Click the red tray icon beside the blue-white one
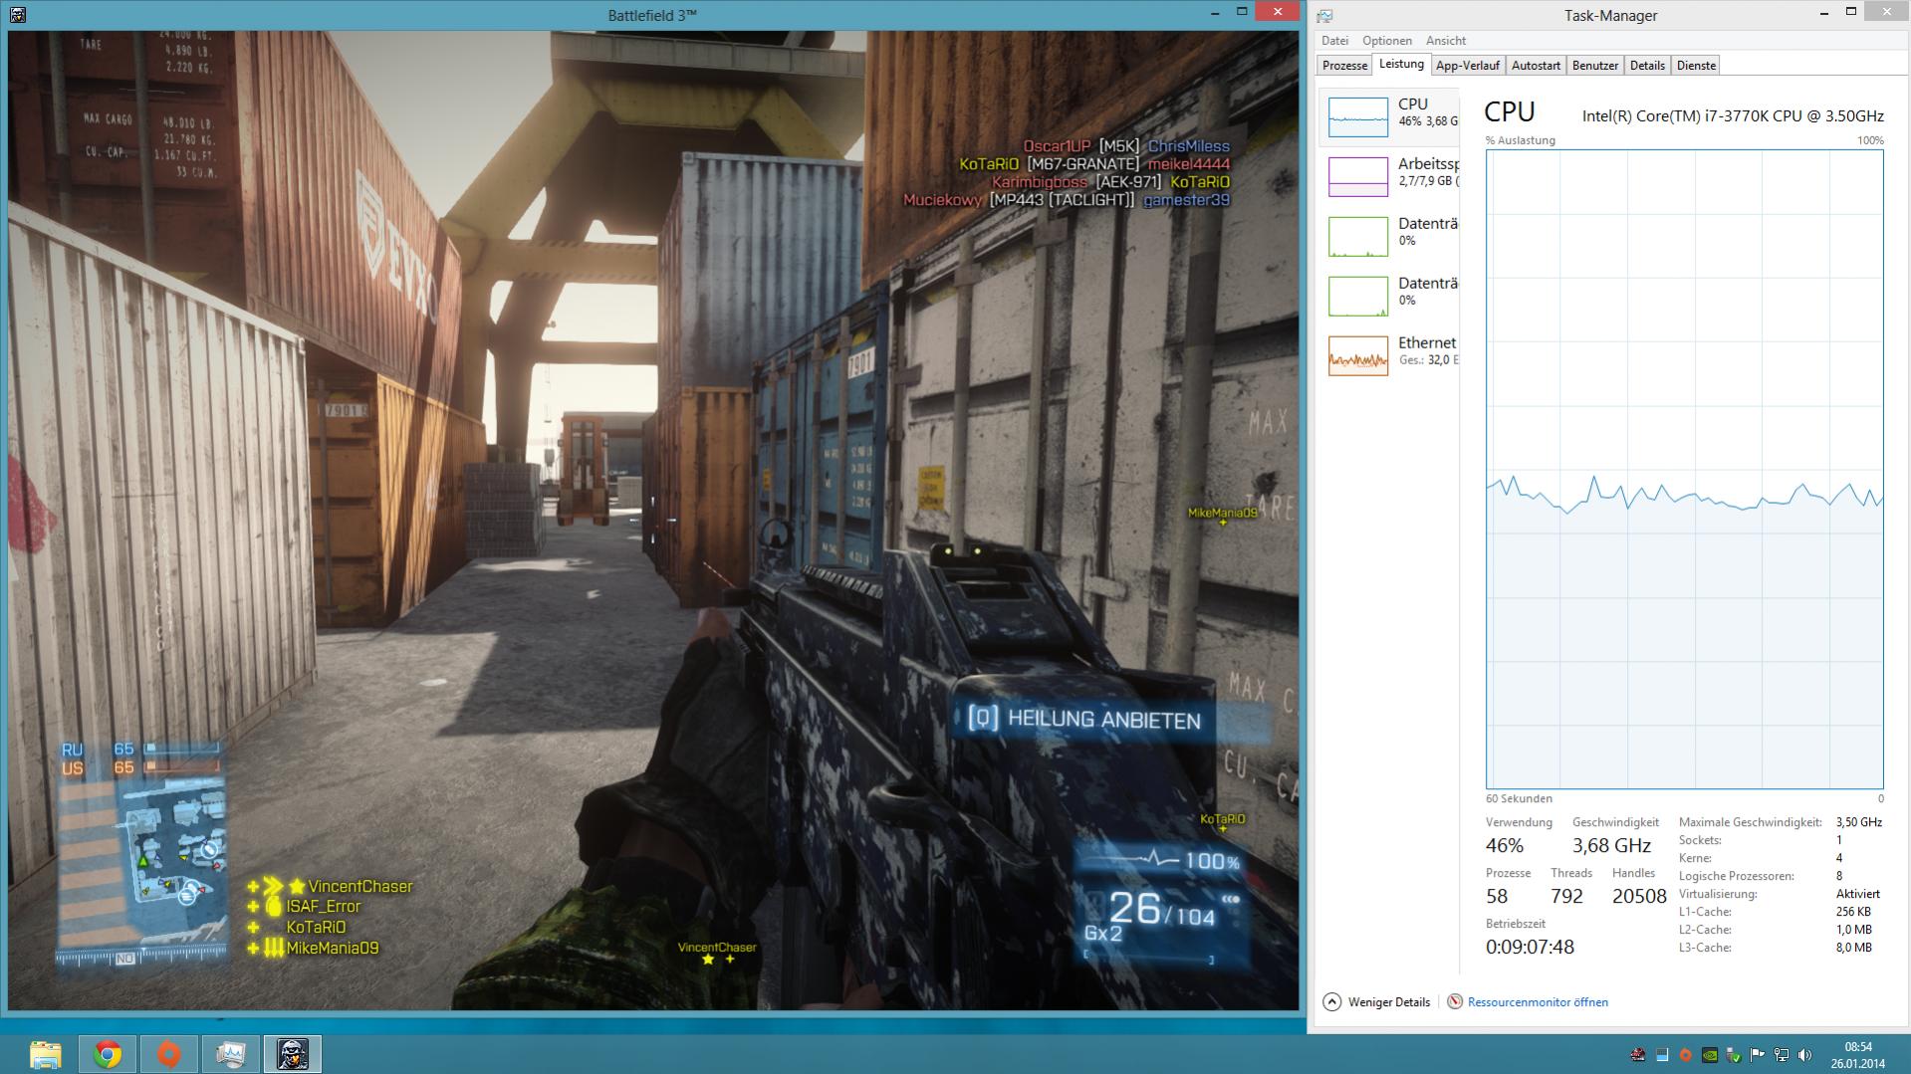This screenshot has height=1074, width=1911. 1637,1055
